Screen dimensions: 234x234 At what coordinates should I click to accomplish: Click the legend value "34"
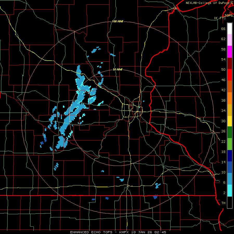pyautogui.click(x=223, y=111)
